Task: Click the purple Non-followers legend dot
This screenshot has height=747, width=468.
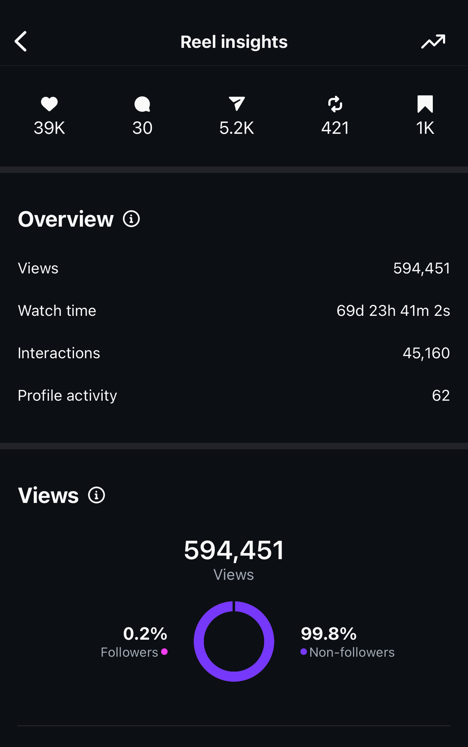Action: pos(304,652)
